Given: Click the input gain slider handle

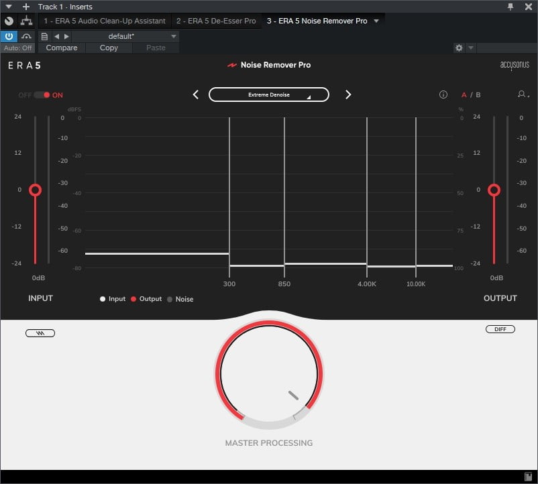Looking at the screenshot, I should [35, 190].
